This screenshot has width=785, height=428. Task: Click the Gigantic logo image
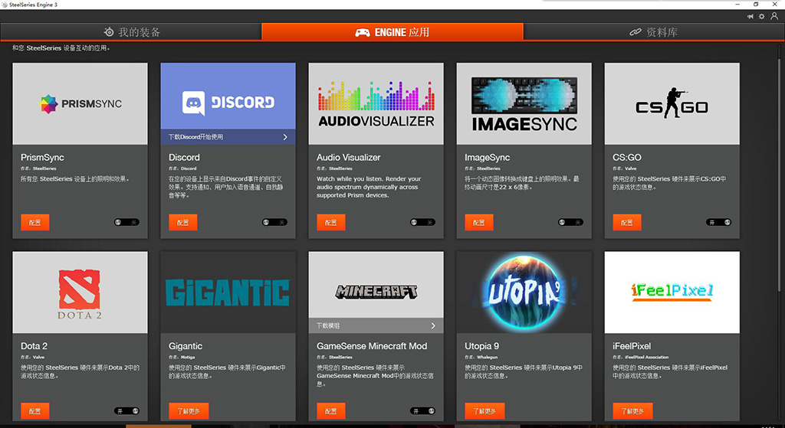[228, 292]
